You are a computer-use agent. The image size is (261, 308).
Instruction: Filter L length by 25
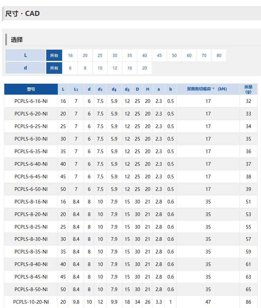[x=100, y=56]
